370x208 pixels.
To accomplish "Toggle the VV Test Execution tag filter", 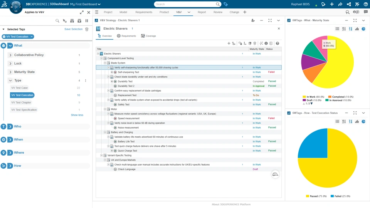I will click(x=22, y=95).
